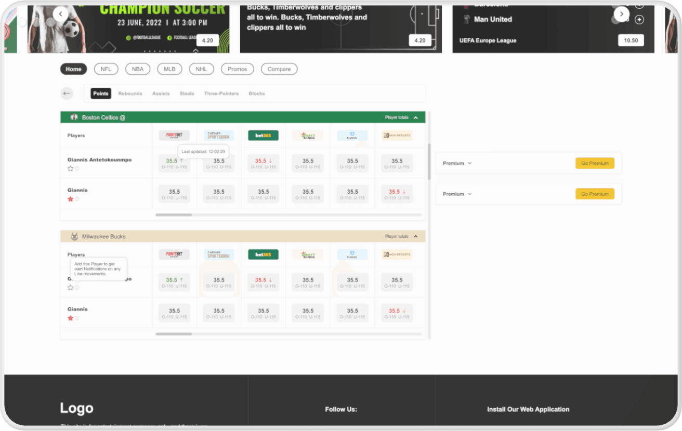Advance the carousel with the right arrow
The image size is (682, 431).
(621, 14)
